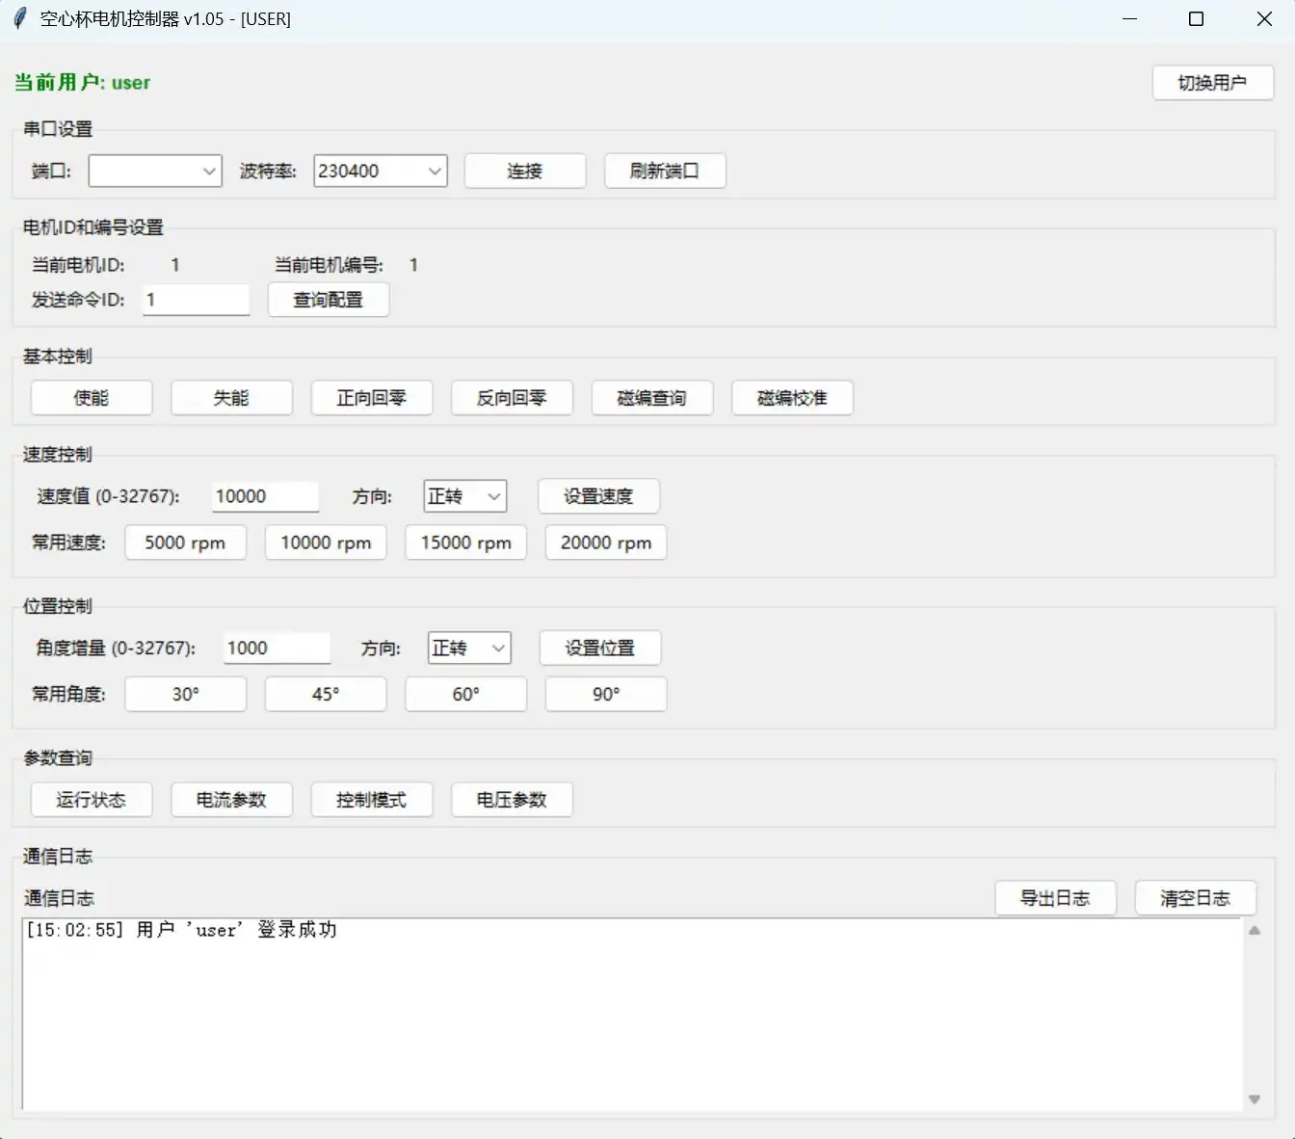Screen dimensions: 1295x1139
Task: Click the 连接 connect button
Action: [x=525, y=171]
